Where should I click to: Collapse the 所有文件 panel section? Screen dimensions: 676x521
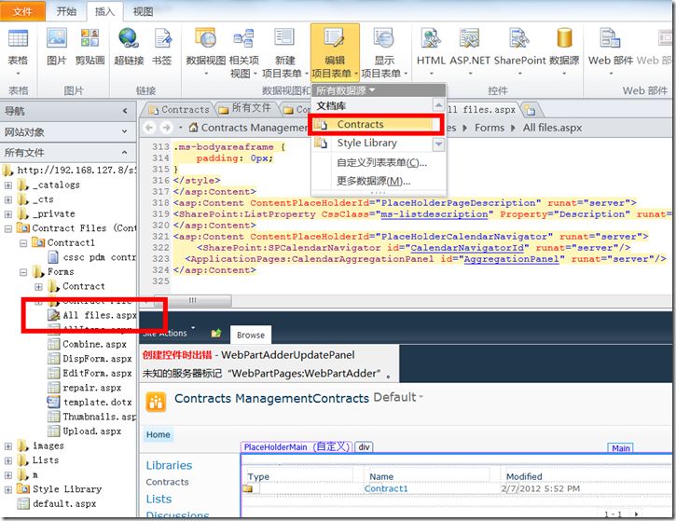125,153
